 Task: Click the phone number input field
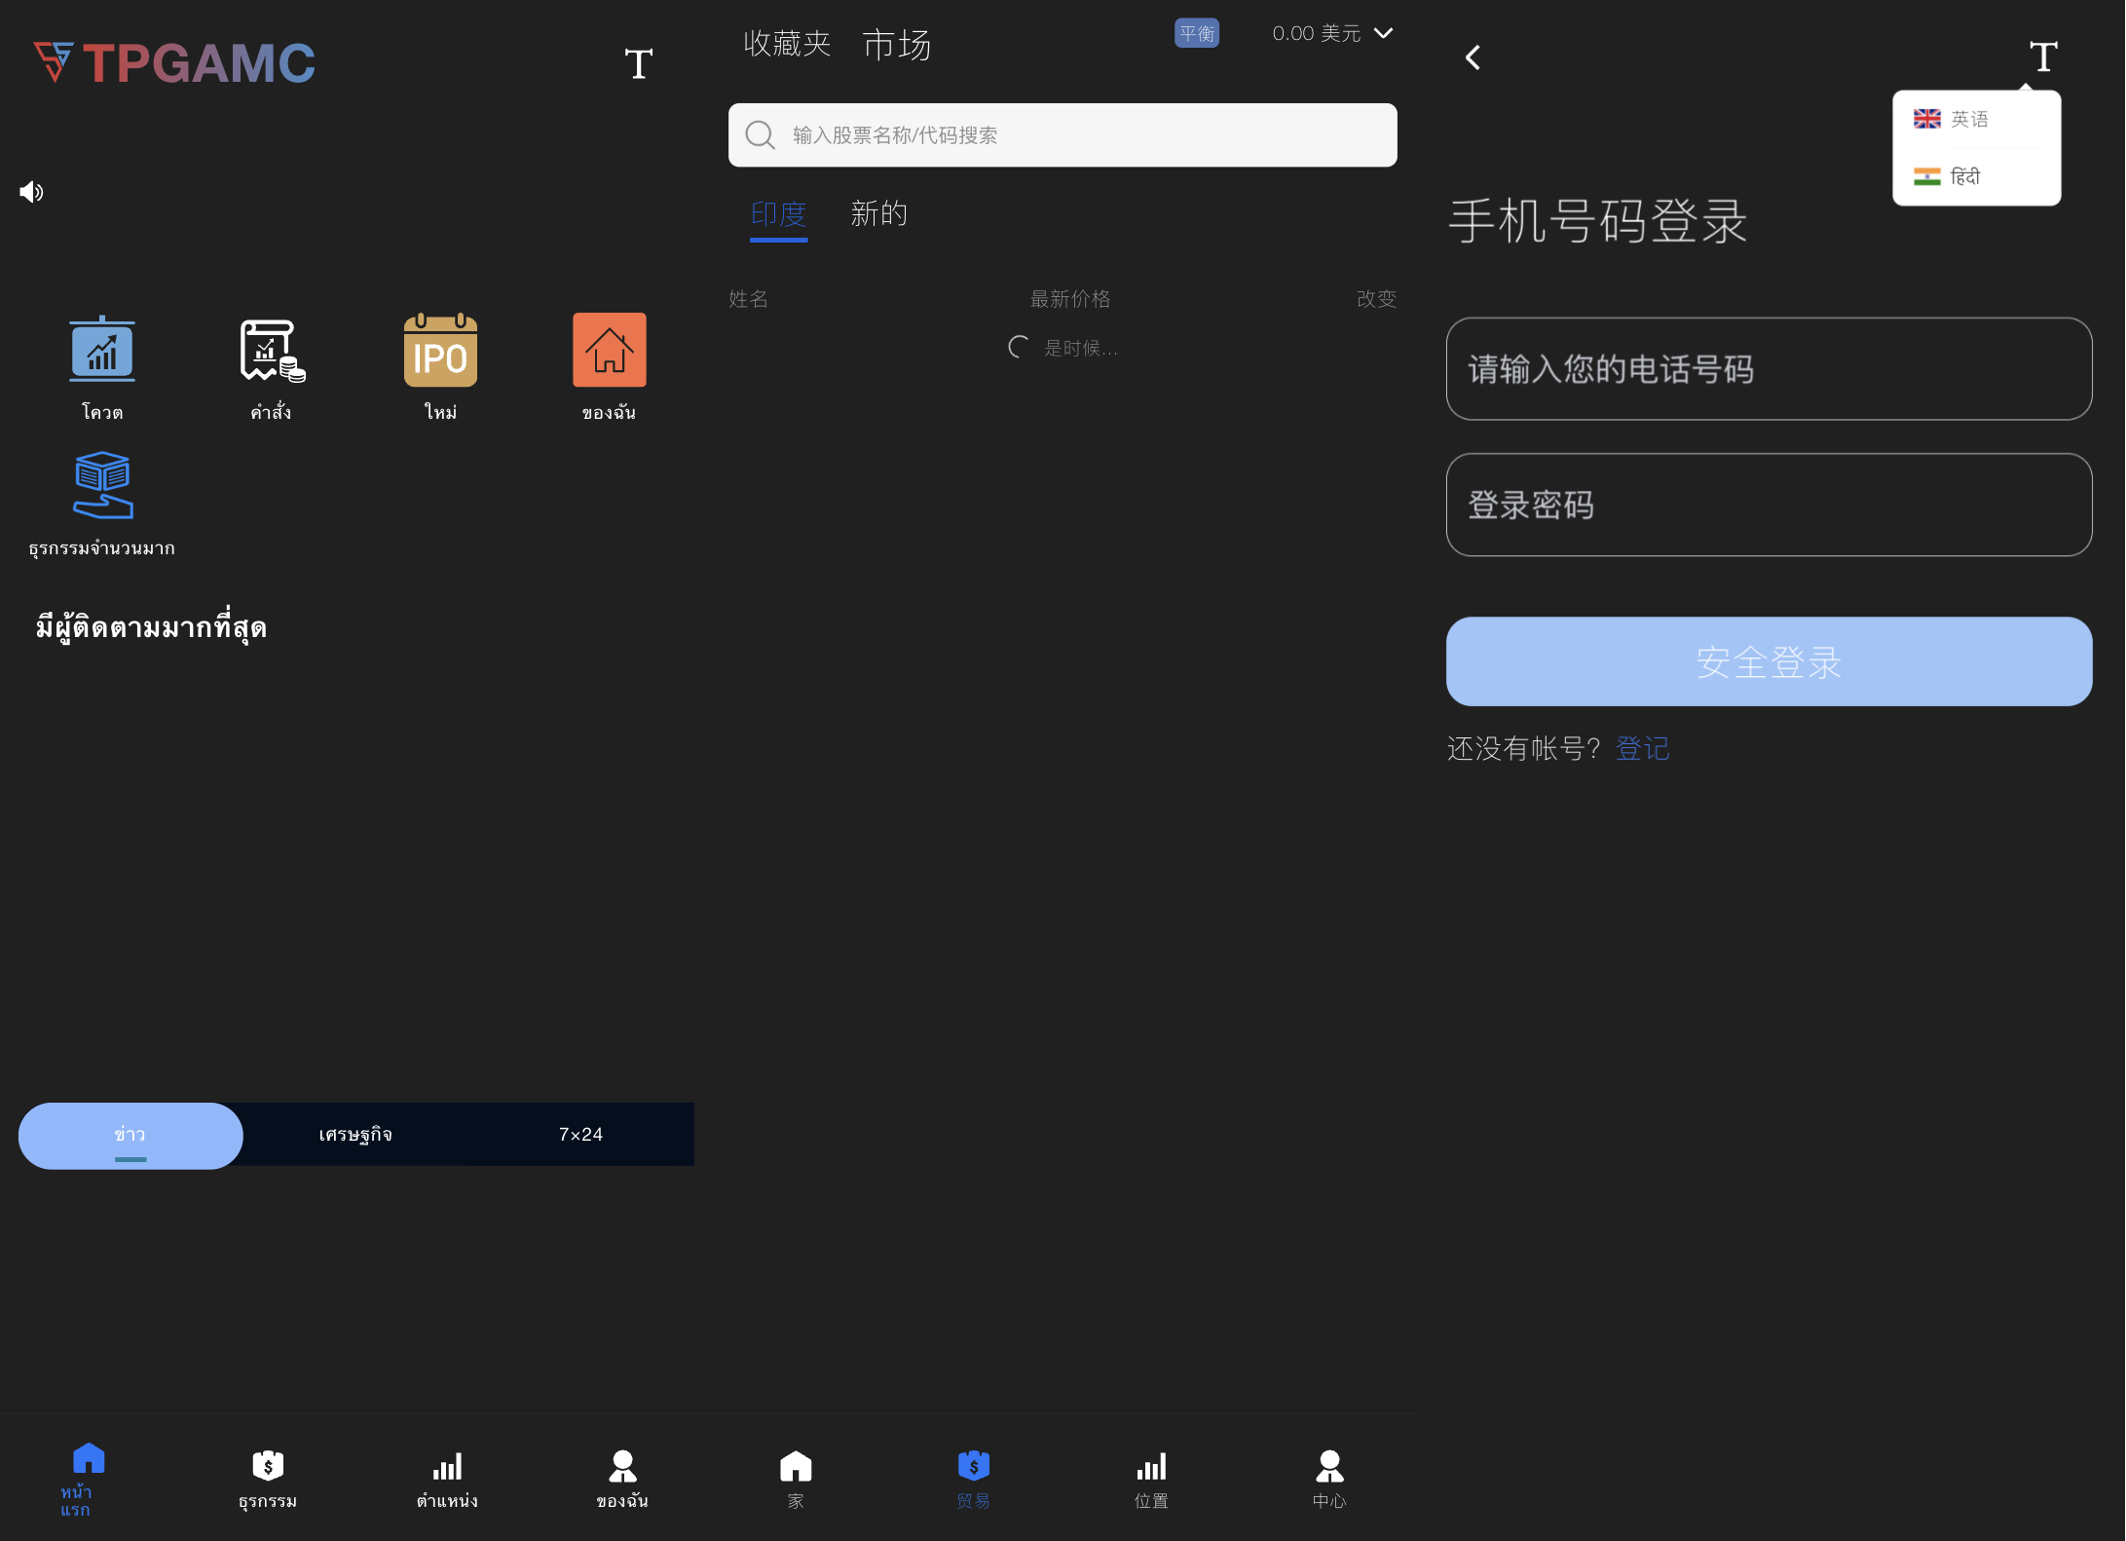pos(1768,369)
